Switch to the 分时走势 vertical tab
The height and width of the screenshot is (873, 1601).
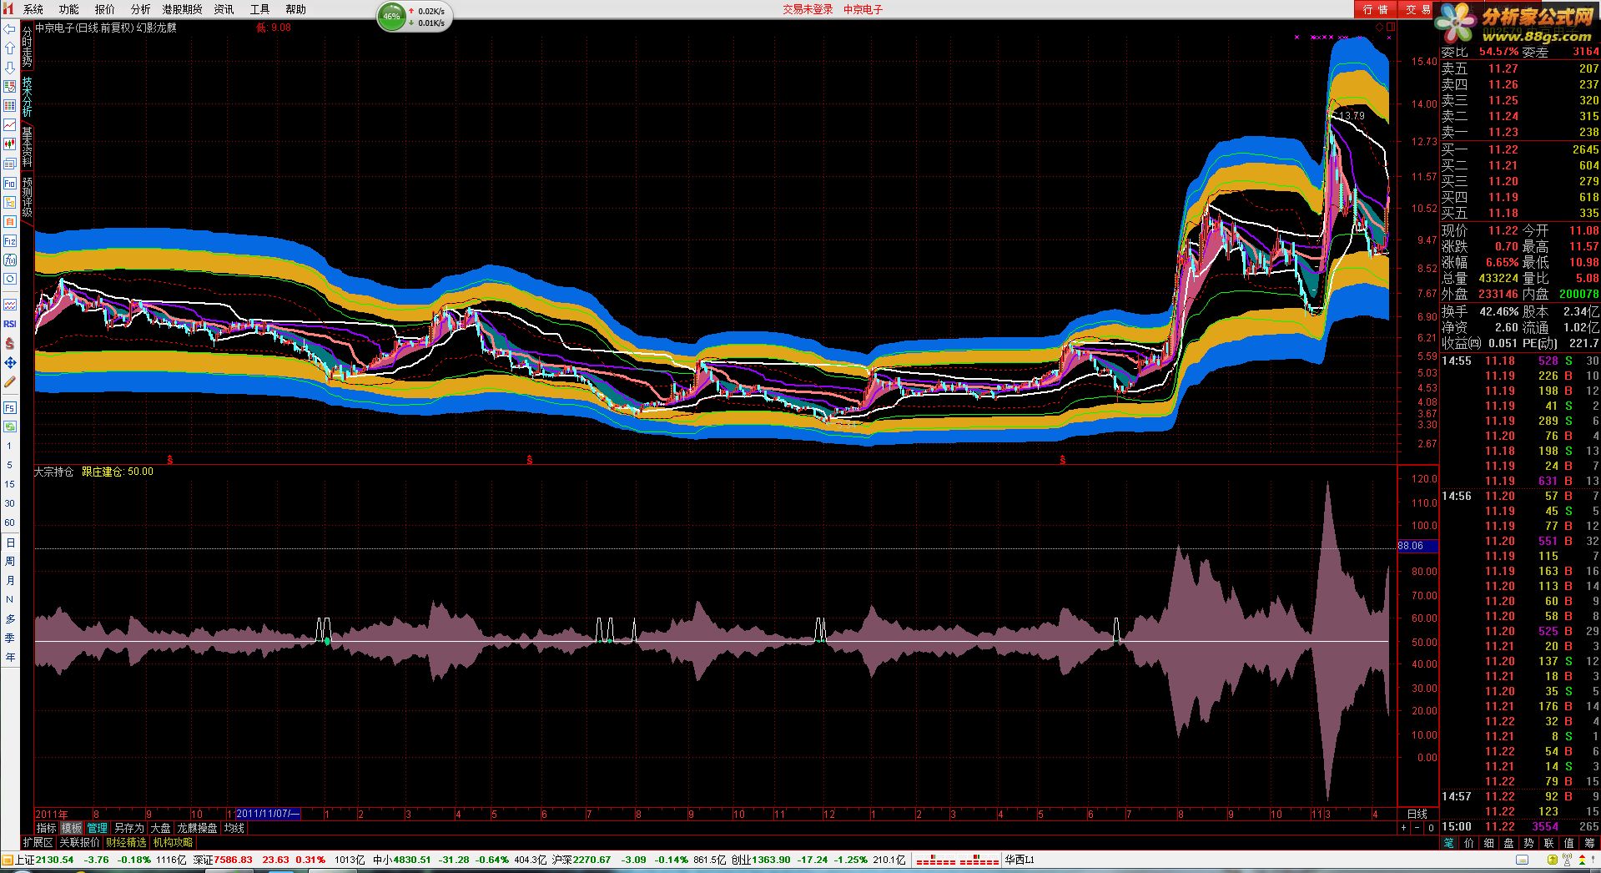28,47
